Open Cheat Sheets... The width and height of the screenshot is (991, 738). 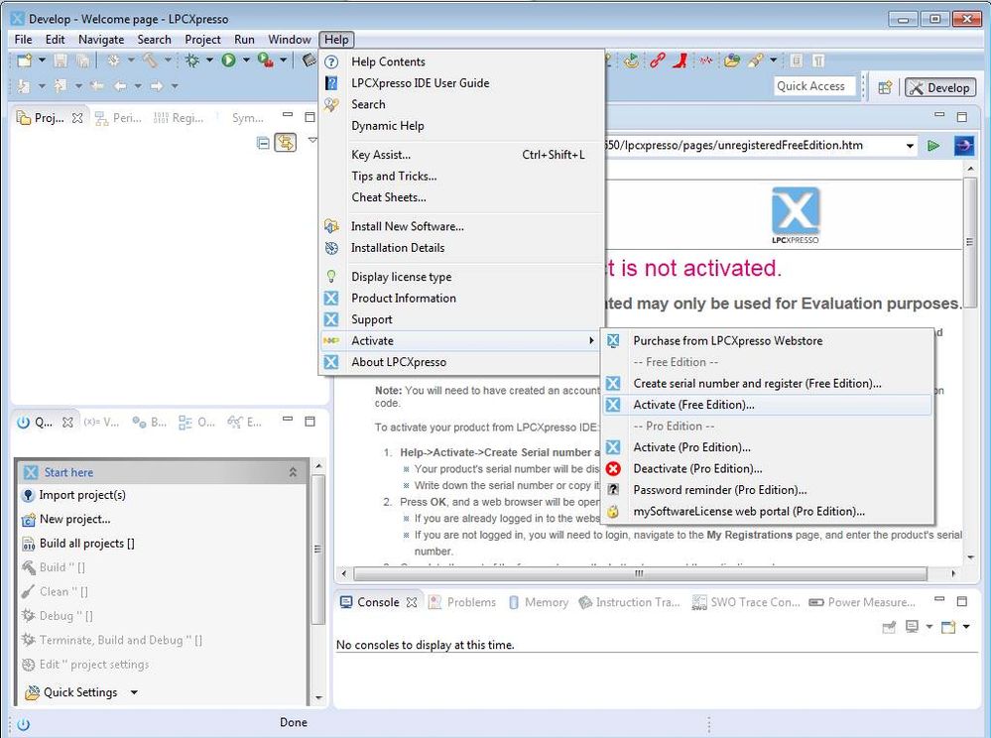pyautogui.click(x=462, y=197)
